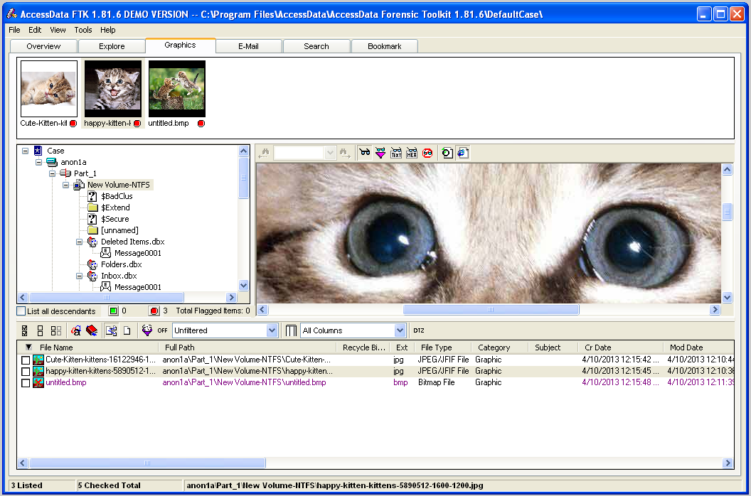This screenshot has height=496, width=751.
Task: Switch viewer to HEX view
Action: [412, 153]
